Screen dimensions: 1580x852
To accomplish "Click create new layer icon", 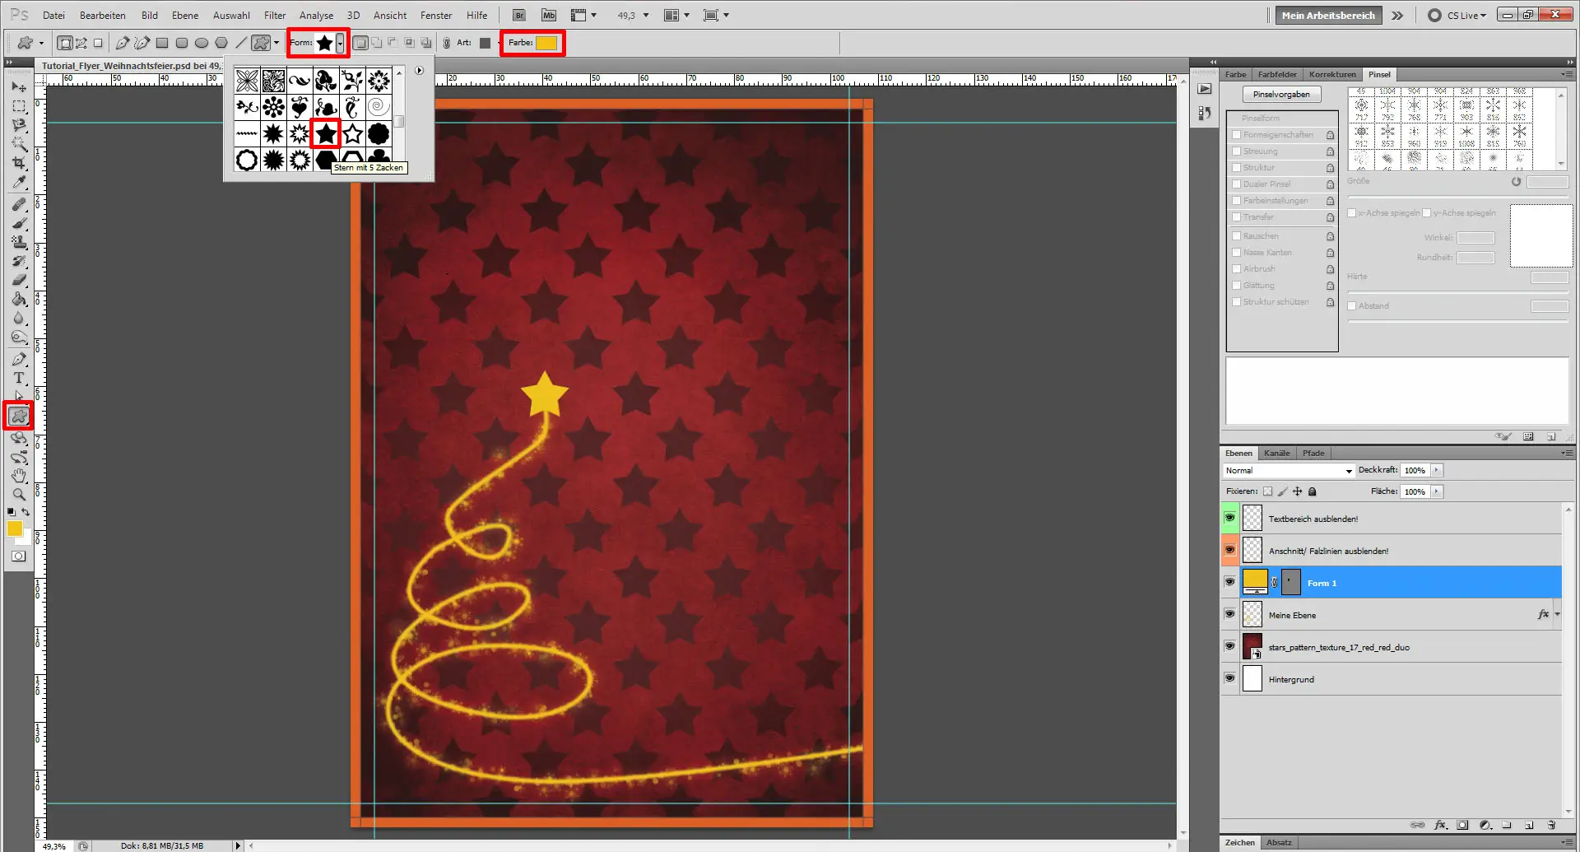I will point(1529,825).
